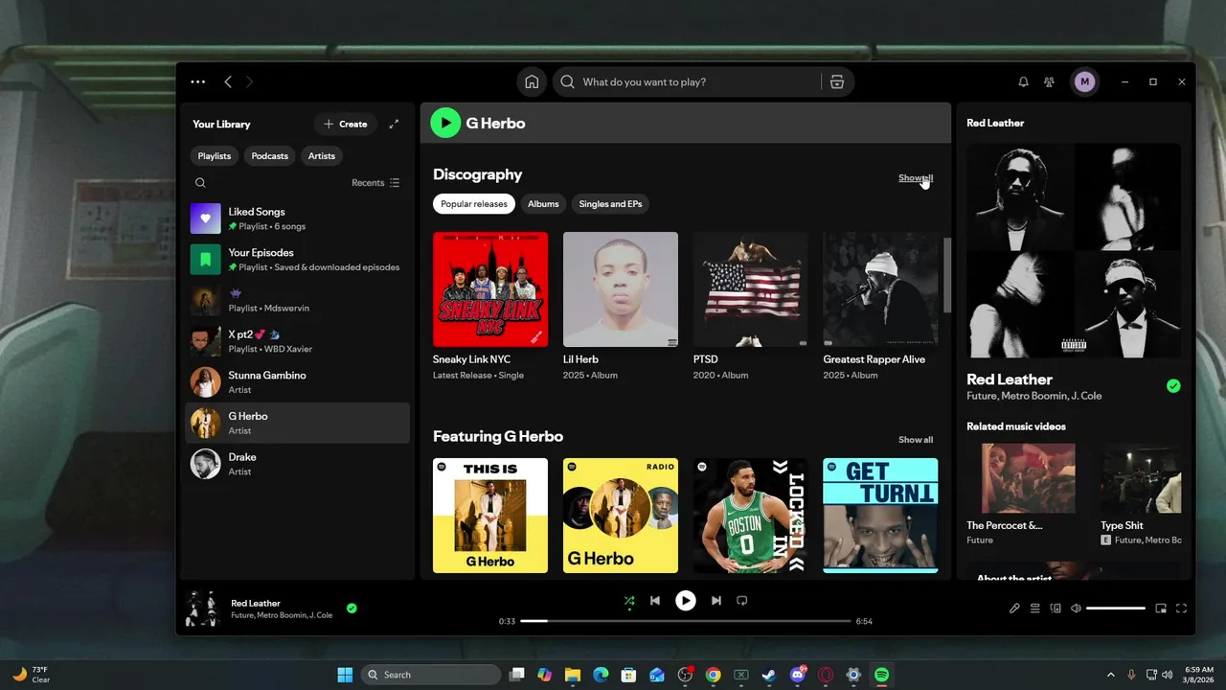Filter library by Artists
This screenshot has width=1226, height=690.
322,156
